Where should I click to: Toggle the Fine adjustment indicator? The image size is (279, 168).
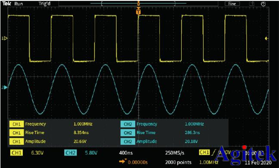tap(232, 4)
